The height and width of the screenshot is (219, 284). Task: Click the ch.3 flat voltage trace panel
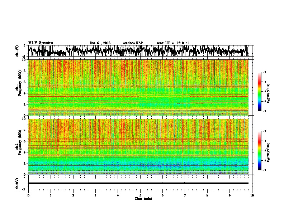(140, 184)
